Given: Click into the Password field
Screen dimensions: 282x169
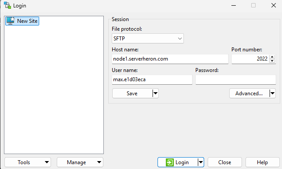Looking at the screenshot, I should 236,79.
